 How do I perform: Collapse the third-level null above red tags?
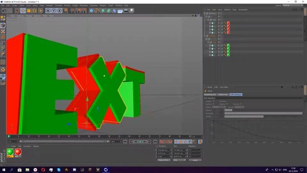208,20
